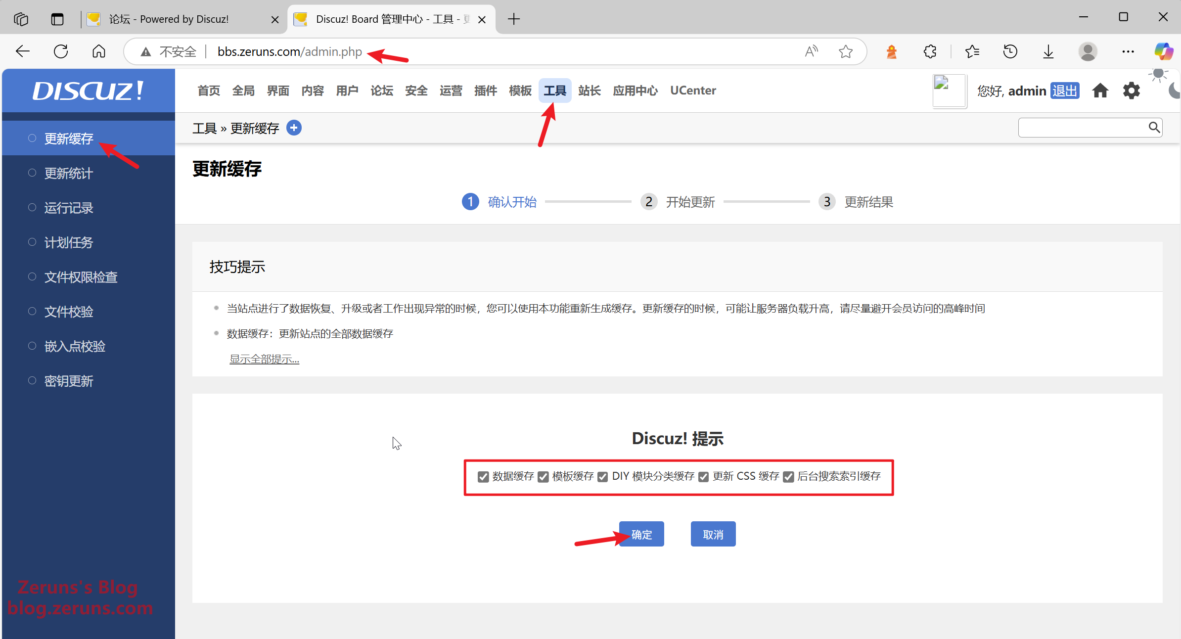This screenshot has width=1181, height=639.
Task: Click the not secure warning icon
Action: [x=145, y=52]
